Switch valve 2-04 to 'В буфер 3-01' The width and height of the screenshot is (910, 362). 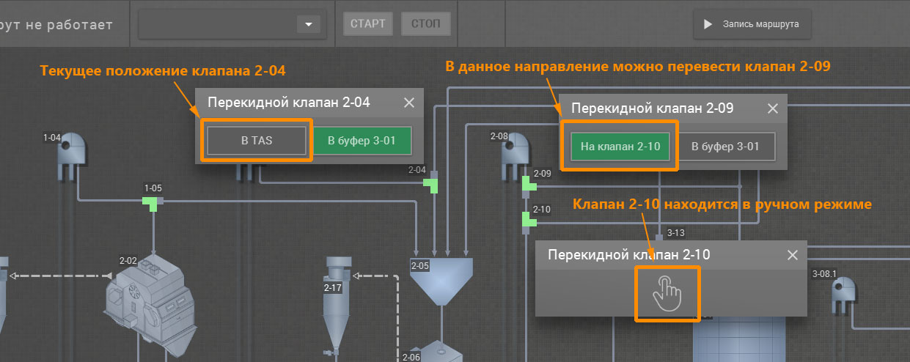tap(363, 141)
